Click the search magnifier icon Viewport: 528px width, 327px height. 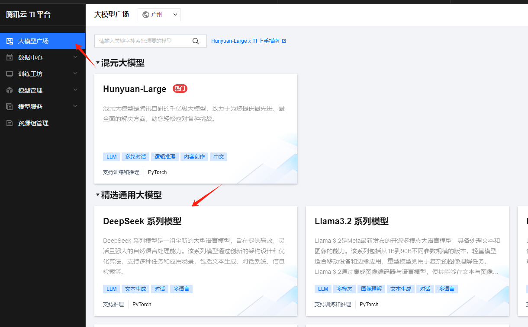(196, 41)
